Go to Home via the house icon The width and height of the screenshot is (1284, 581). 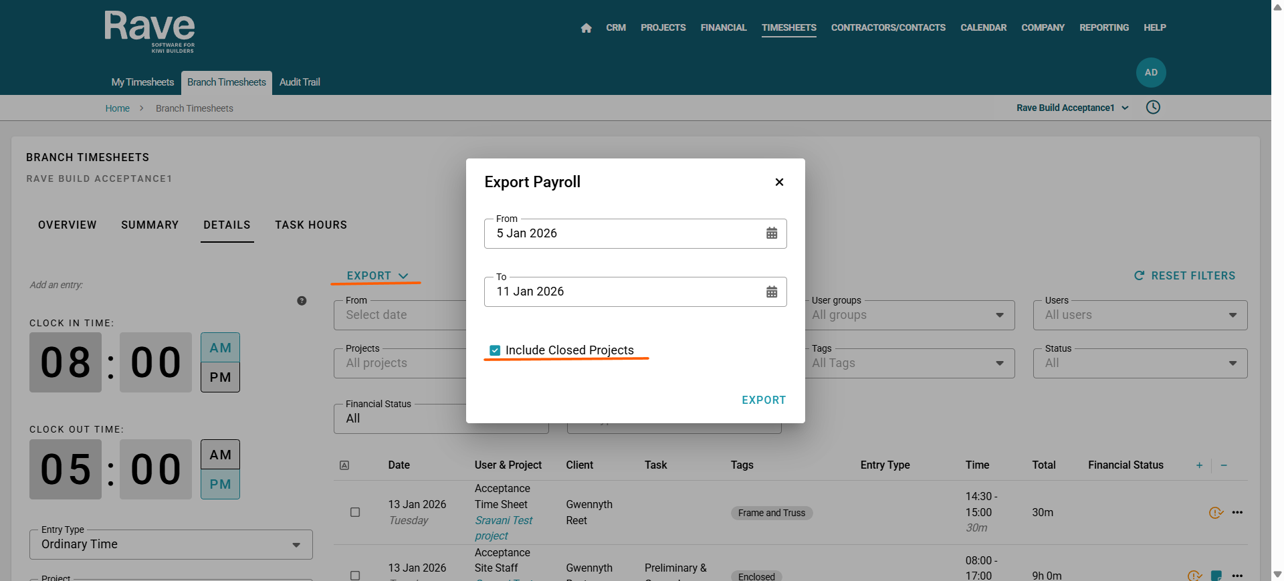pos(586,28)
